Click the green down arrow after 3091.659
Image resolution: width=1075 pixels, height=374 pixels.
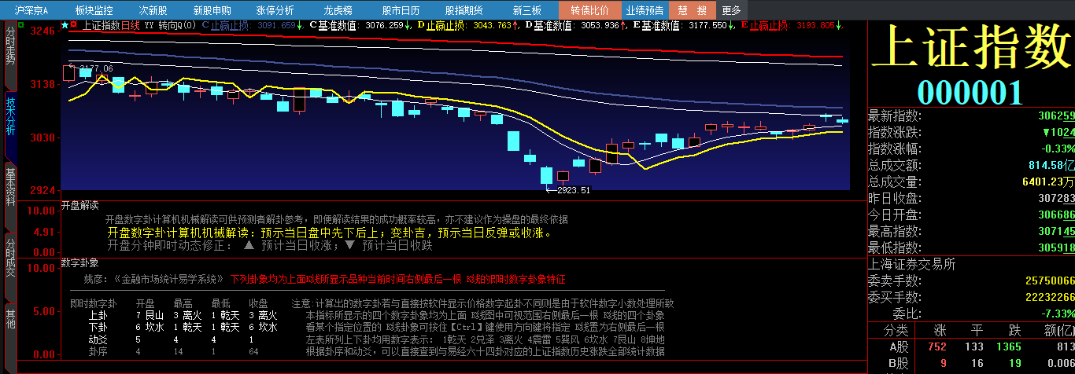click(x=299, y=25)
